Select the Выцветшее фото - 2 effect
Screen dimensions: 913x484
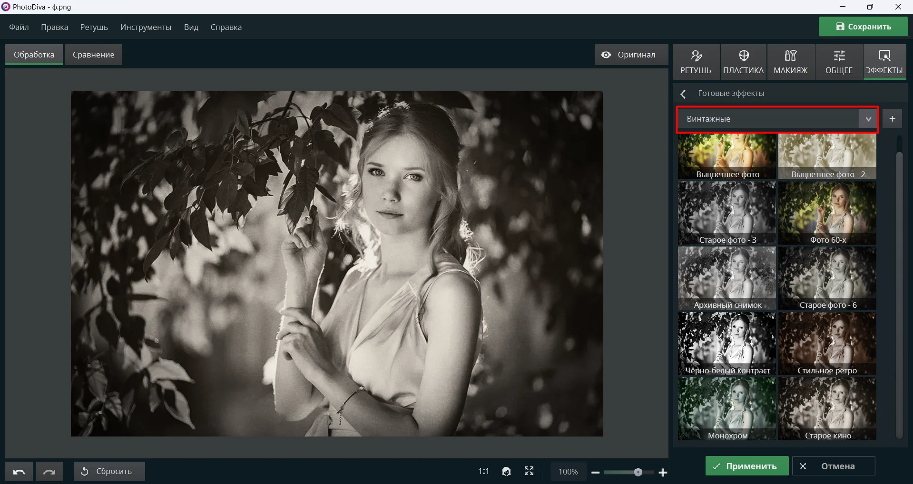827,157
